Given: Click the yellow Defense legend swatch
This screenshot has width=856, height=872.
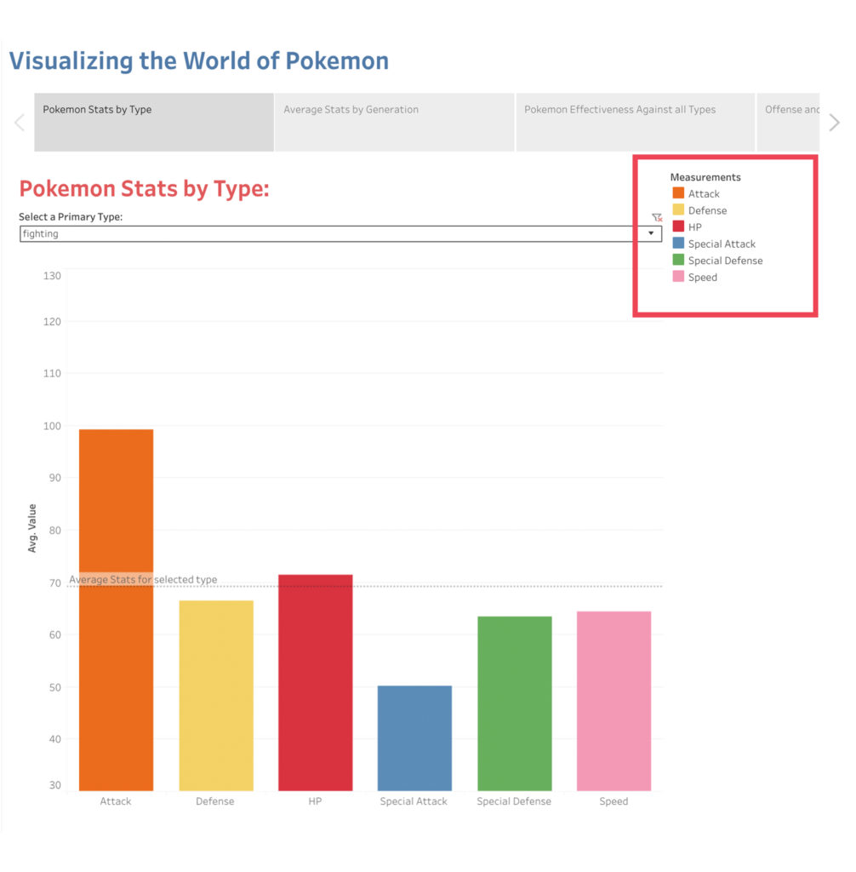Looking at the screenshot, I should point(678,210).
